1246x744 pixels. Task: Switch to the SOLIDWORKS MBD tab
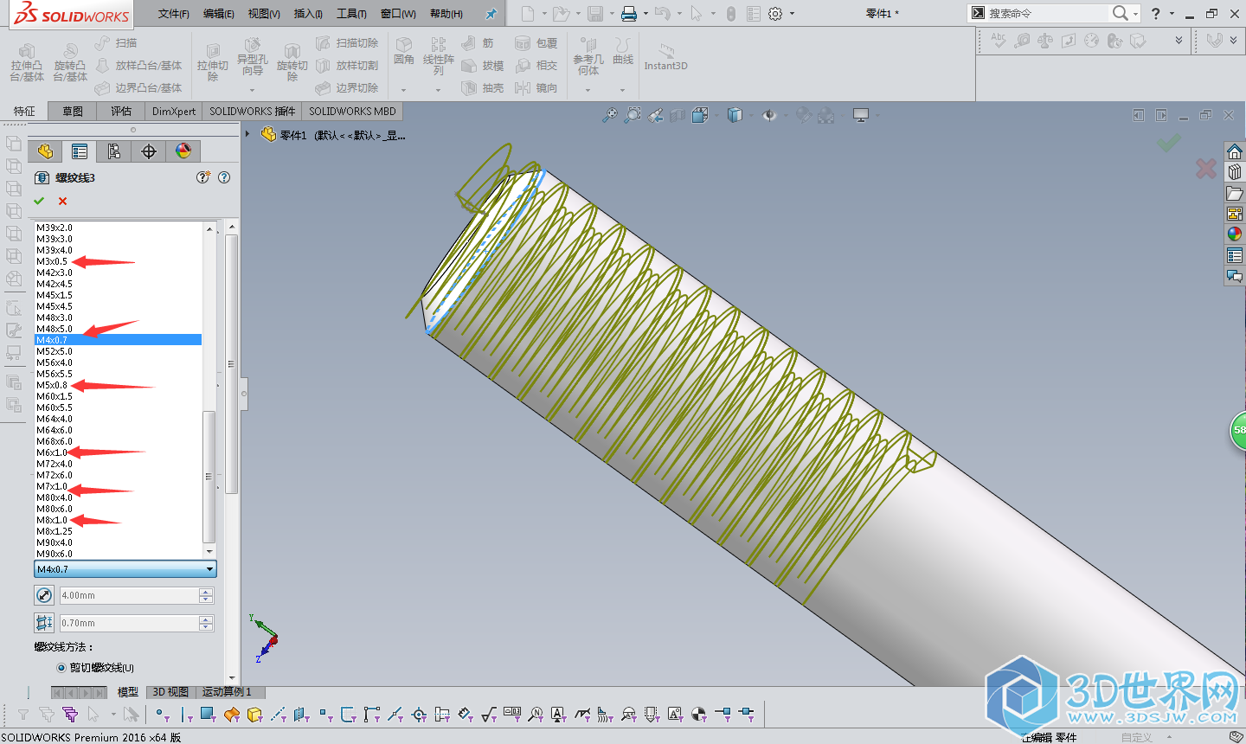(352, 111)
